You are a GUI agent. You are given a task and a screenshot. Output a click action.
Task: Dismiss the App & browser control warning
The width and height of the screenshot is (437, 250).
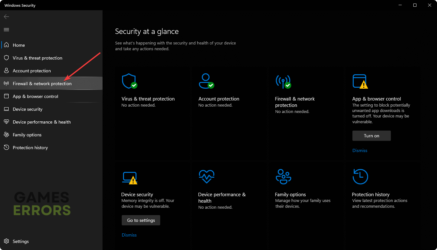click(x=360, y=150)
